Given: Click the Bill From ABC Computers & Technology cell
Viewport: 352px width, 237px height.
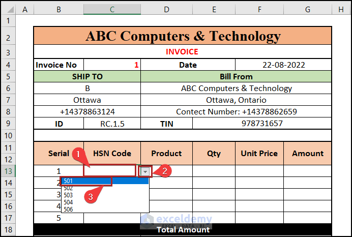Looking at the screenshot, I should coord(236,88).
